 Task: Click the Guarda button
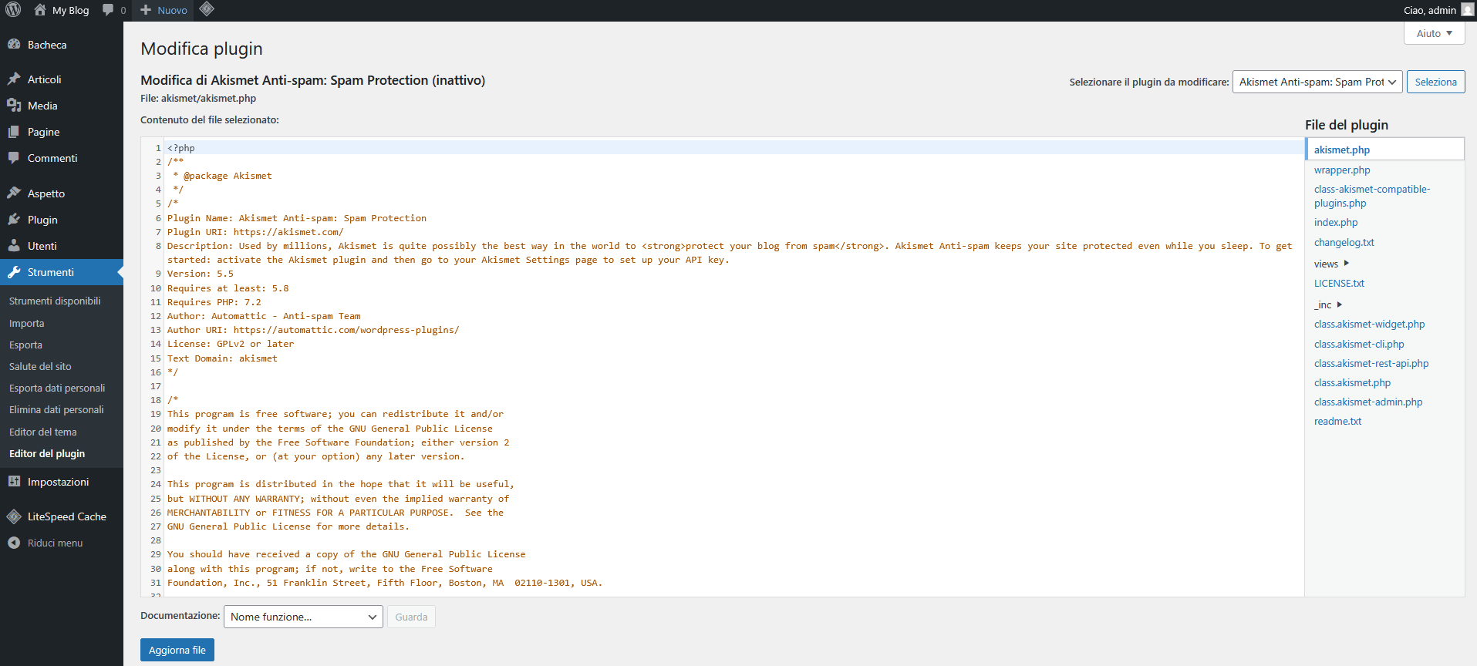point(411,617)
